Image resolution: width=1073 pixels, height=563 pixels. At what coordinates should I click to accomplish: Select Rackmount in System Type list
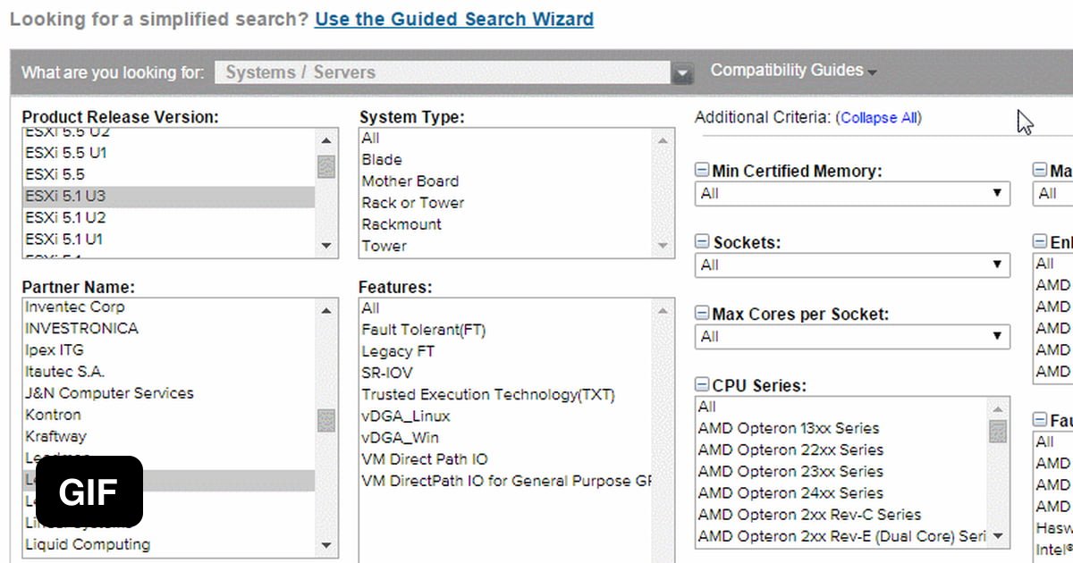click(x=401, y=224)
